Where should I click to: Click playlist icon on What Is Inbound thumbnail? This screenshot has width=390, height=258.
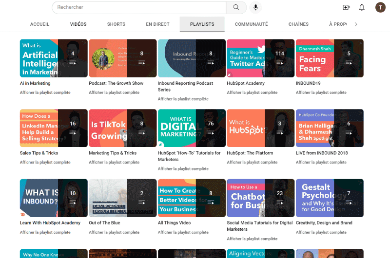click(73, 203)
